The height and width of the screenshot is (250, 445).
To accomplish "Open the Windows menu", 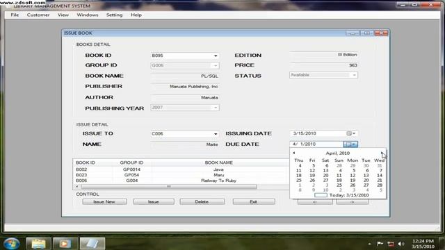I will click(x=88, y=15).
